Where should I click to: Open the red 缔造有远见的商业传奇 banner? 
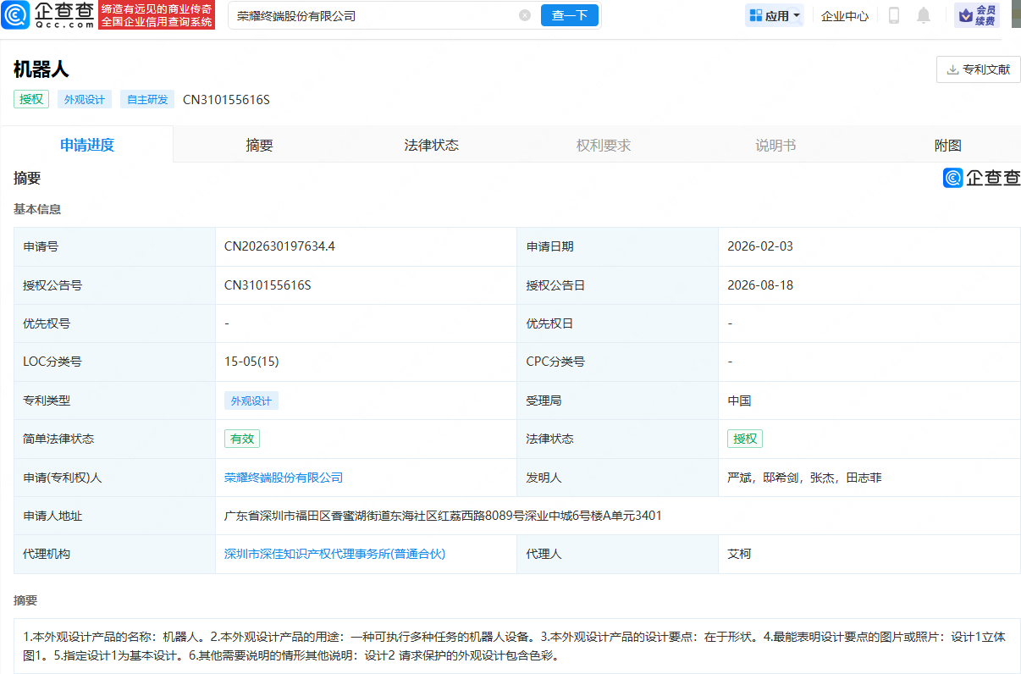157,15
